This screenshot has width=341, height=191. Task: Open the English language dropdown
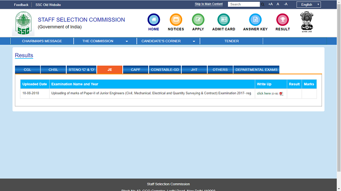pos(308,4)
